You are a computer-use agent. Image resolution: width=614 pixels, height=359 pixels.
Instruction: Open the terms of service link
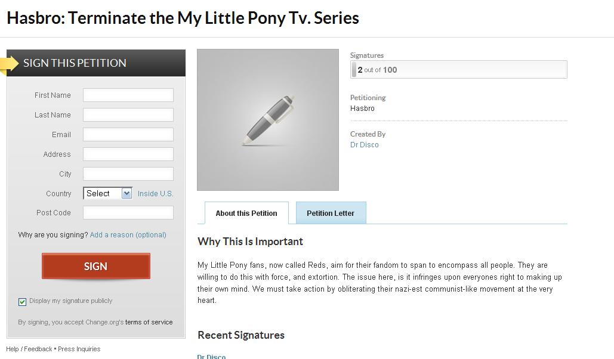coord(149,322)
